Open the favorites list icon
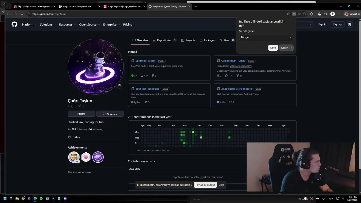 point(326,14)
